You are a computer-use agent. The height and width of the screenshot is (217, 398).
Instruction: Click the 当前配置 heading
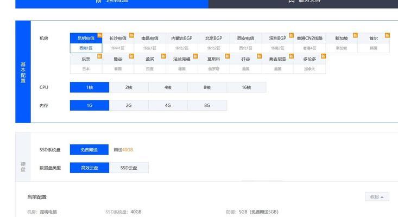[x=37, y=197]
